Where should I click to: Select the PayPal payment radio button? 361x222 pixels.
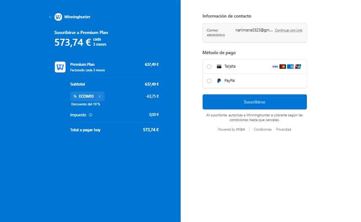tap(209, 81)
